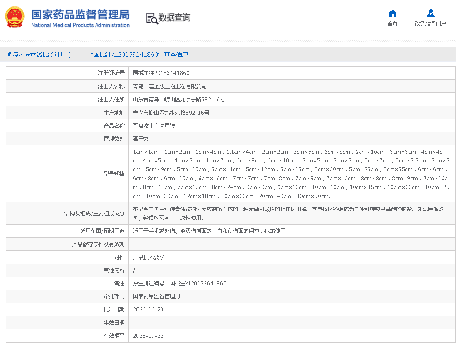Click the national emblem logo
The width and height of the screenshot is (456, 343).
click(x=15, y=17)
